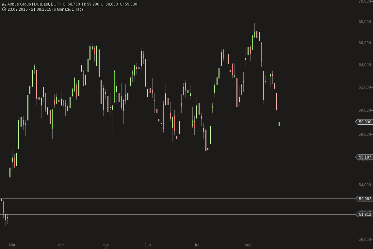This screenshot has width=373, height=249.
Task: Select the last red candle on the chart
Action: click(x=276, y=101)
